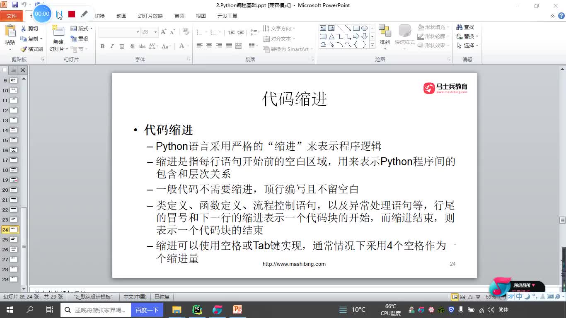
Task: Click Cut (剪切) scissors button
Action: click(29, 29)
